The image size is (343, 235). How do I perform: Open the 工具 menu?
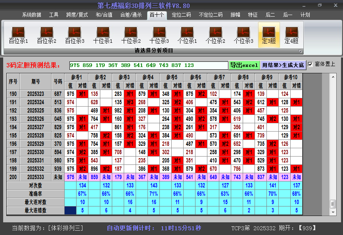pos(54,15)
